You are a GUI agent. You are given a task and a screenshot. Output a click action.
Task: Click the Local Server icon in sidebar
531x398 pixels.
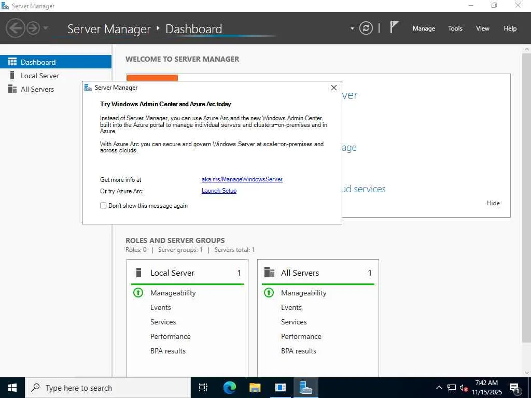pos(12,75)
